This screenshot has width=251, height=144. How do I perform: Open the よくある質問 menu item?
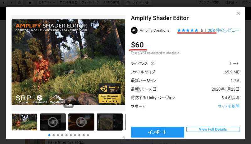tap(111, 3)
